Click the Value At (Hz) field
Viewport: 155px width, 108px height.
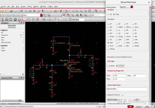[x=132, y=89]
